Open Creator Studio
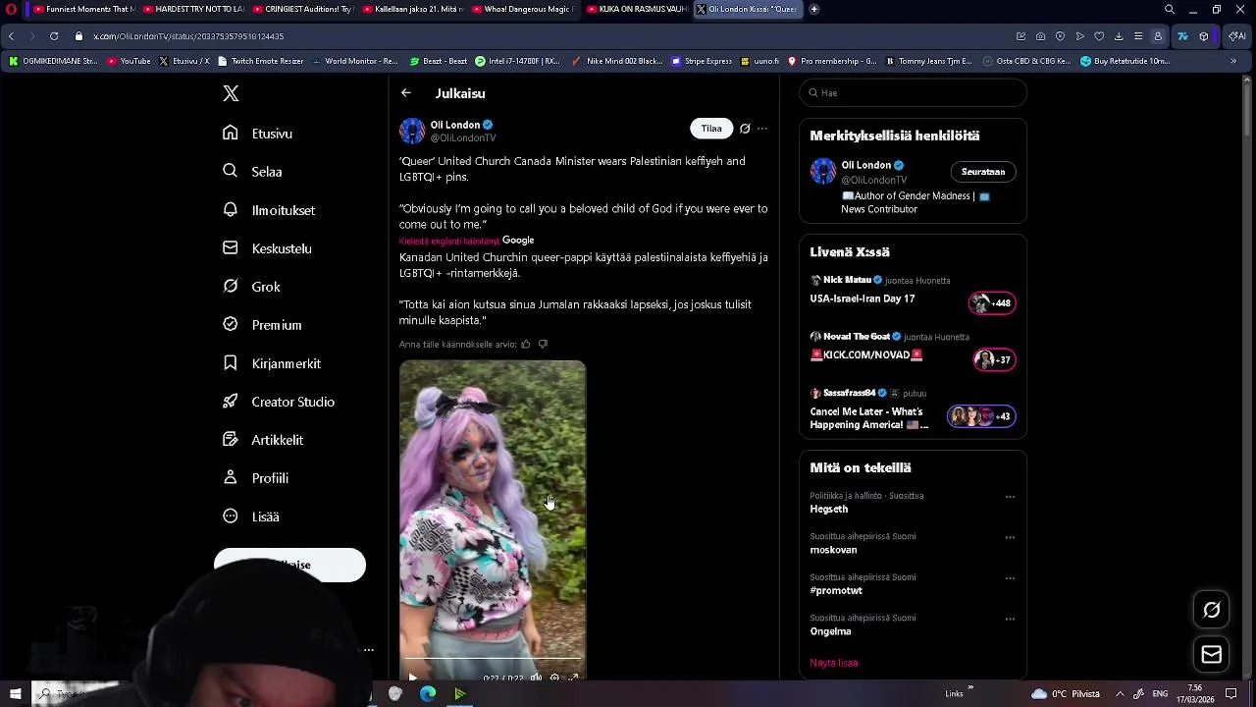 [x=279, y=402]
